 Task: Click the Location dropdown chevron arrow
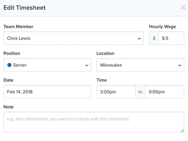[180, 65]
